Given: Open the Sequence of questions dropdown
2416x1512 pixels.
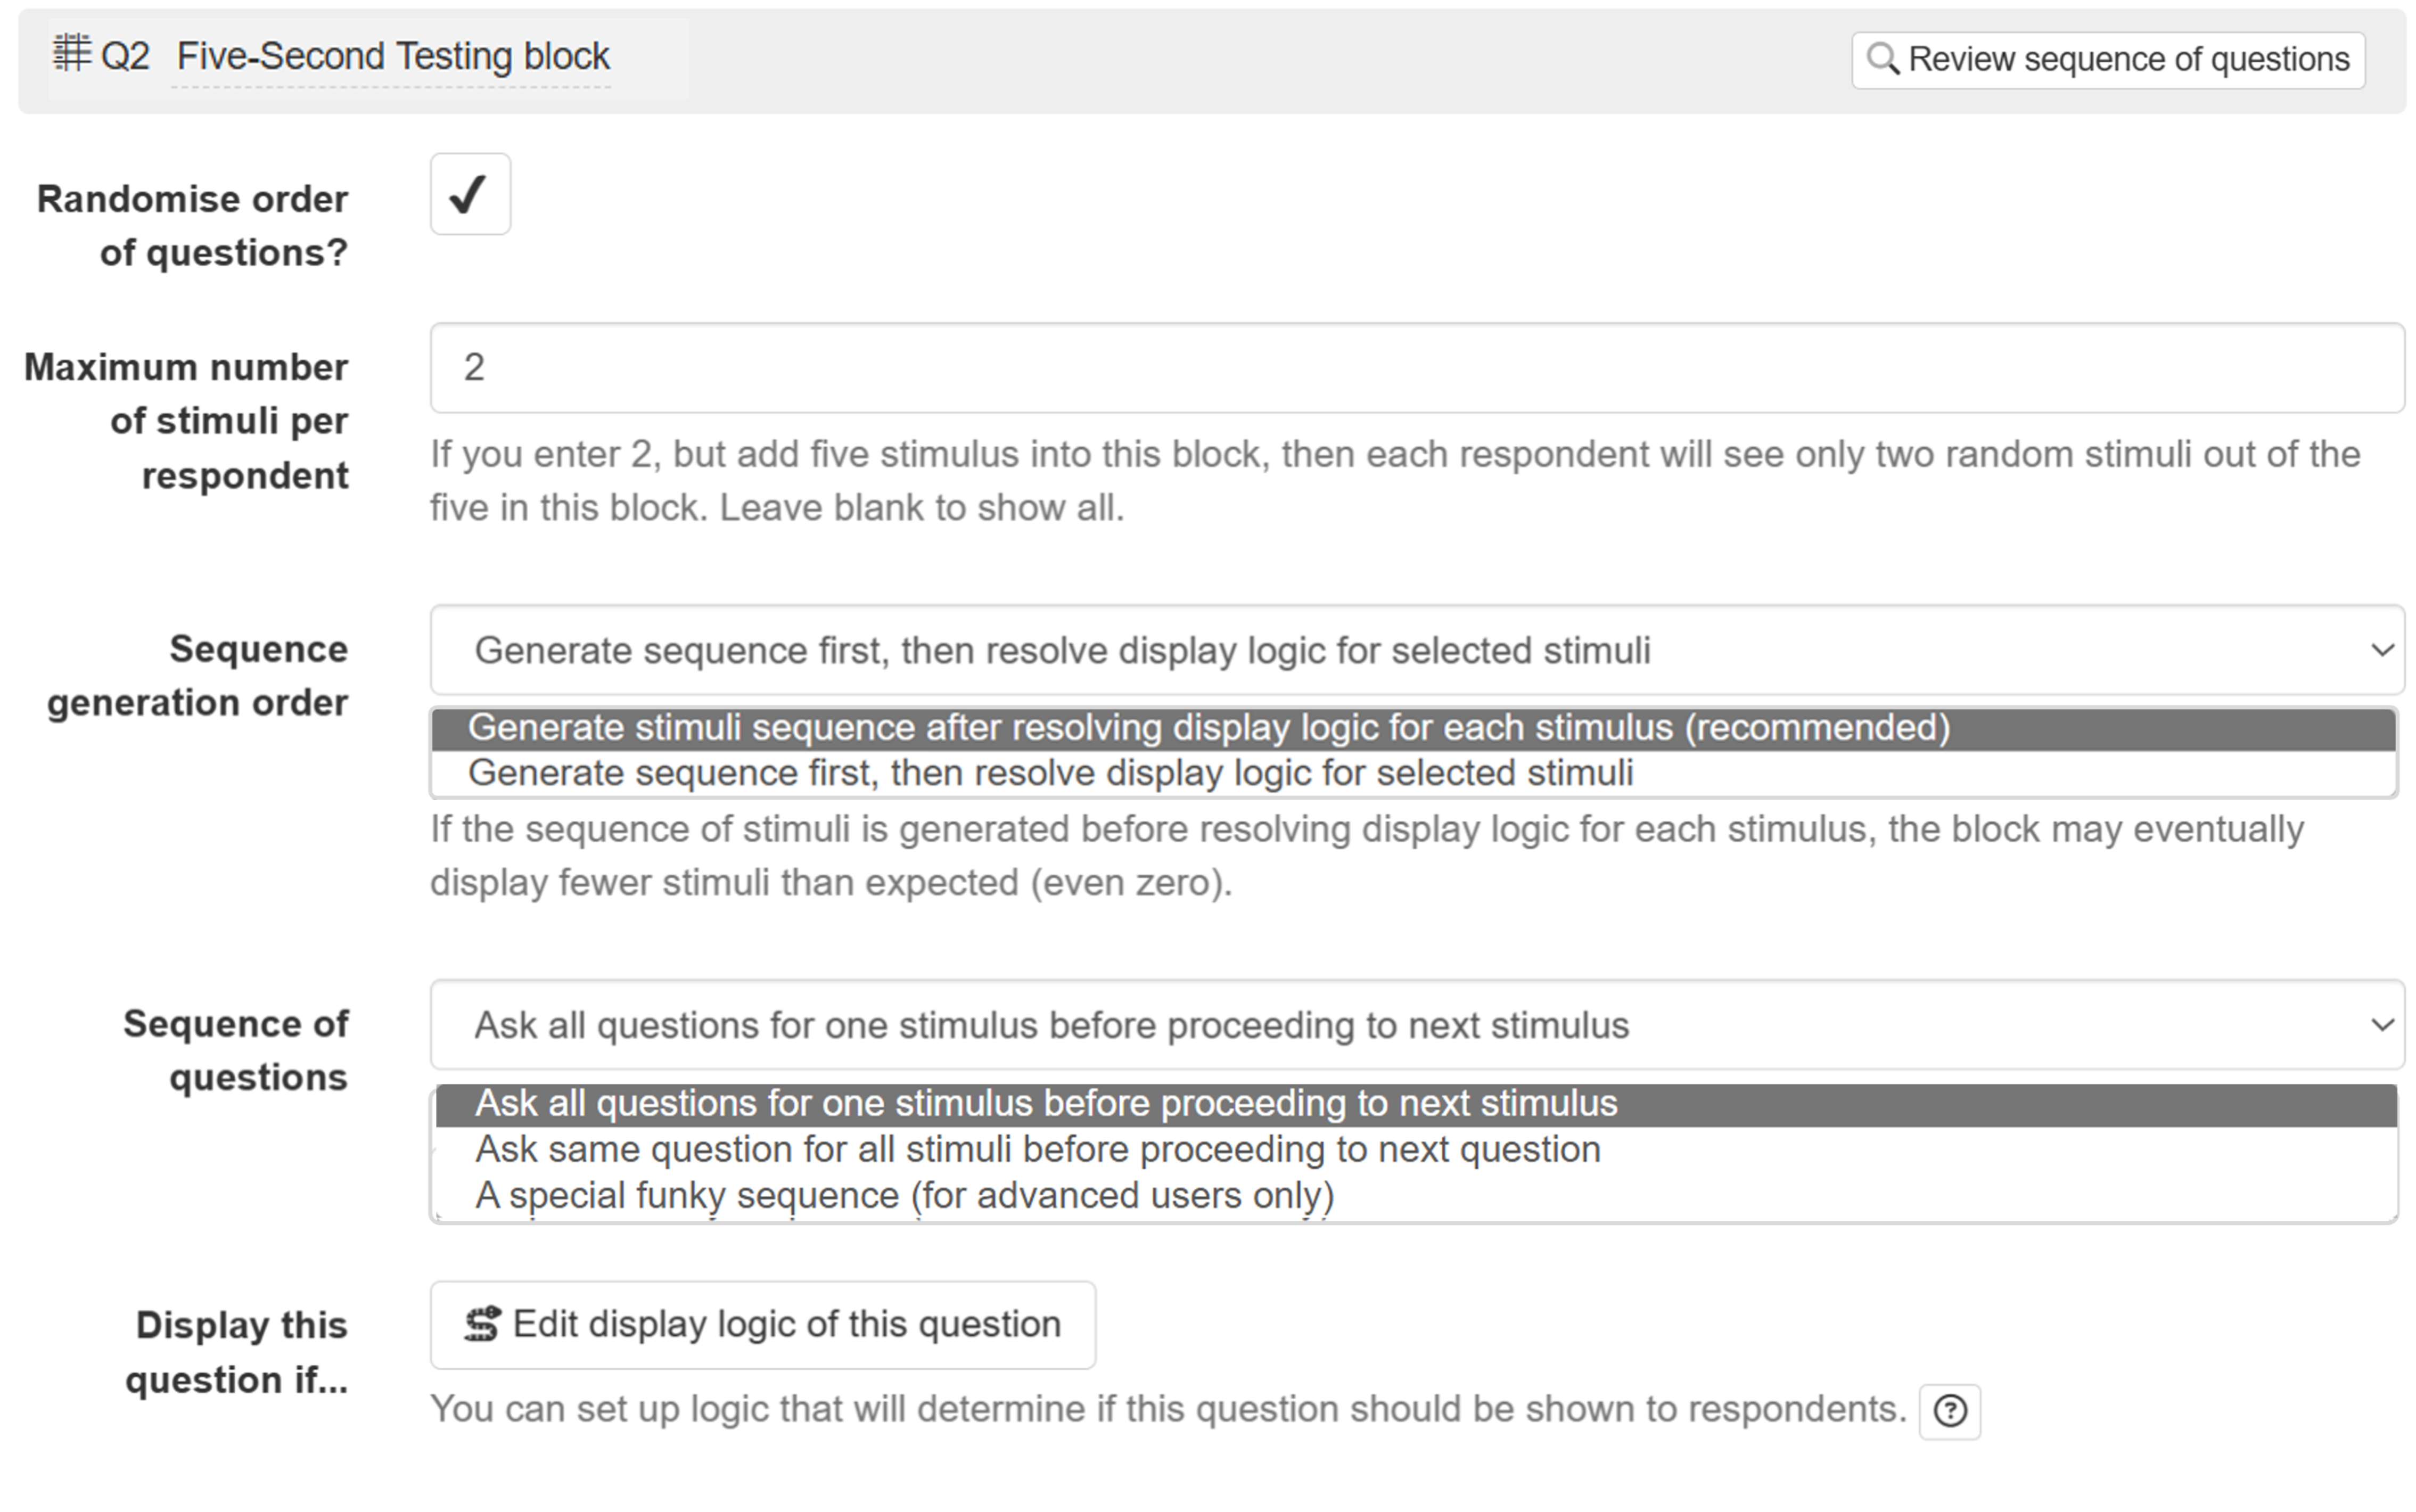Looking at the screenshot, I should (1416, 1025).
